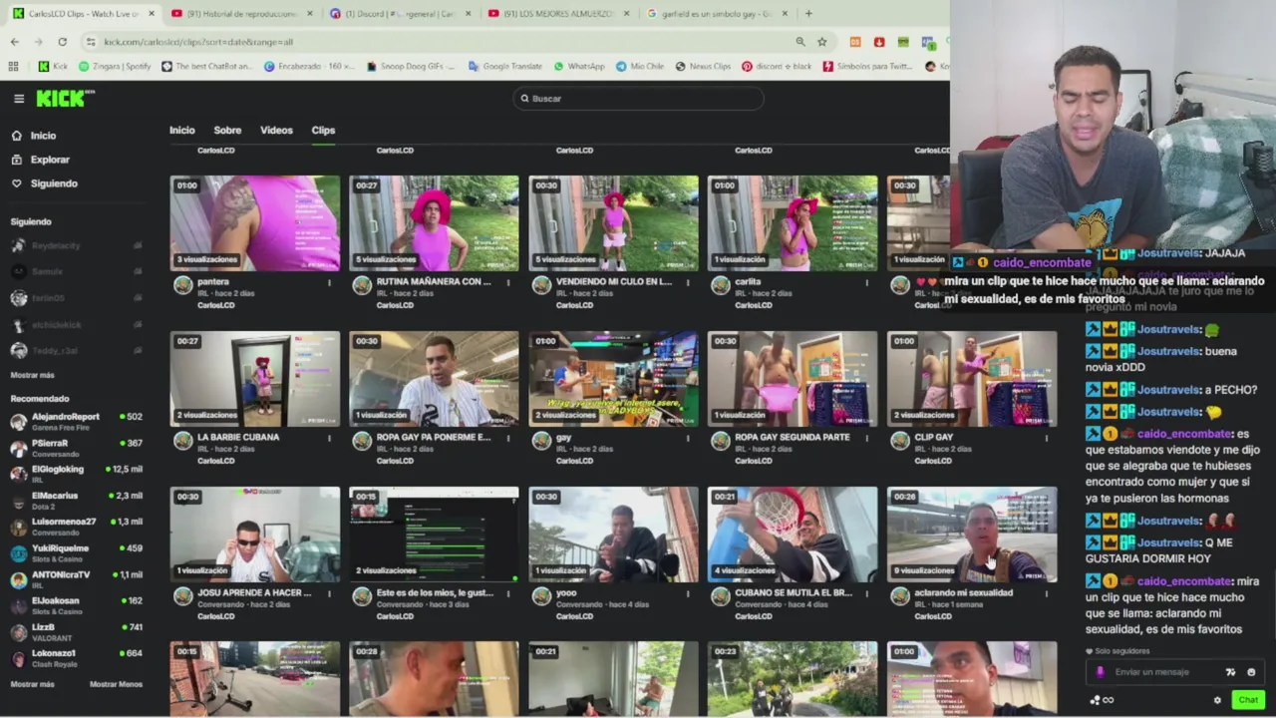The width and height of the screenshot is (1276, 718).
Task: Go to Inicio in the sidebar
Action: coord(43,136)
